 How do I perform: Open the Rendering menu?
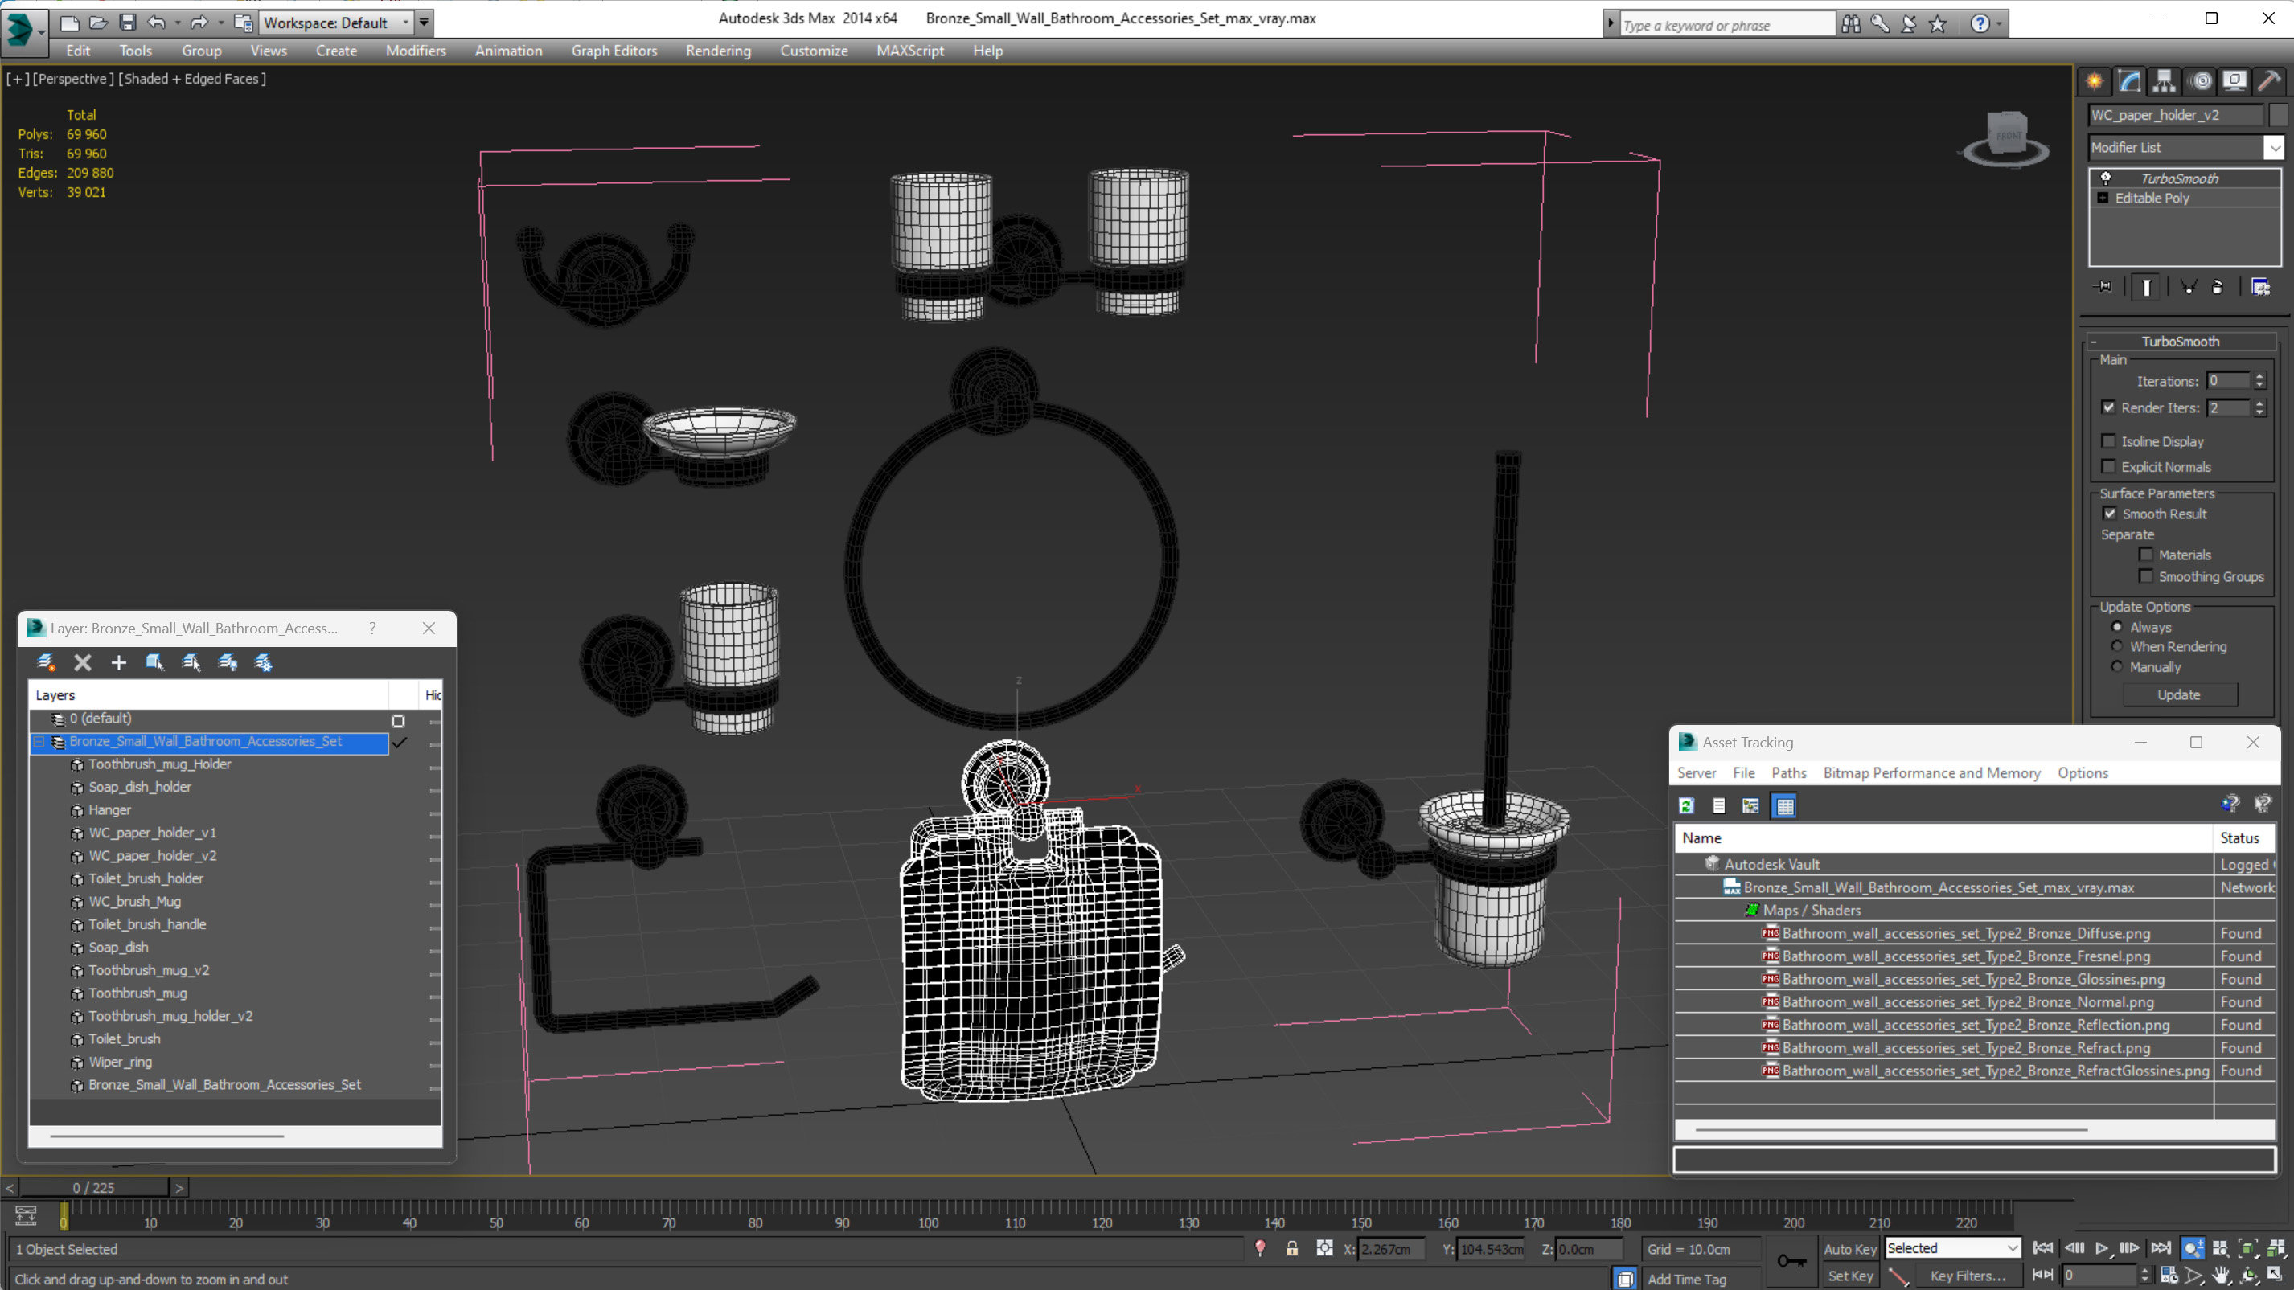718,51
